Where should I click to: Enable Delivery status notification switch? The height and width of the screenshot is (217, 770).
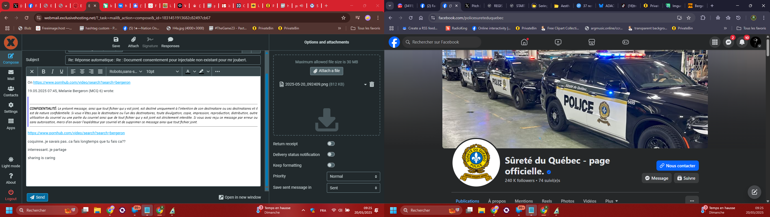[x=331, y=155]
